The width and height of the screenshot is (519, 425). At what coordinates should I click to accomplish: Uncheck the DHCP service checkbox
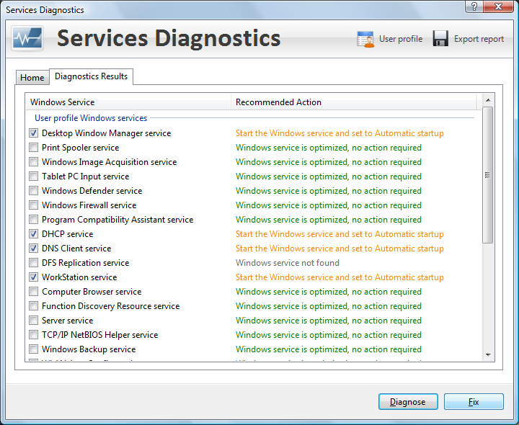click(33, 234)
